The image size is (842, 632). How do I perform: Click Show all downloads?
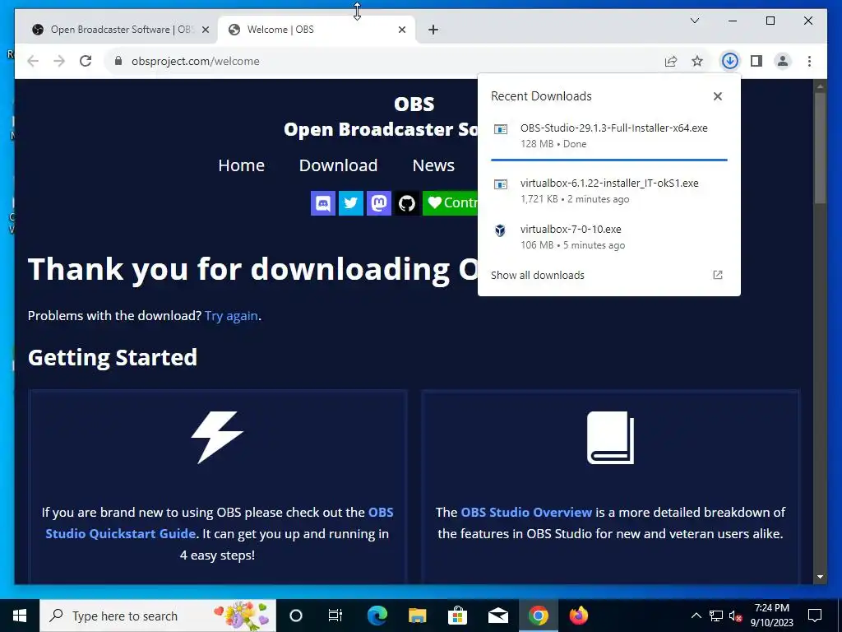[538, 275]
